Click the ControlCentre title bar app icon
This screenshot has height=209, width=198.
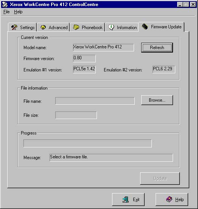point(5,5)
